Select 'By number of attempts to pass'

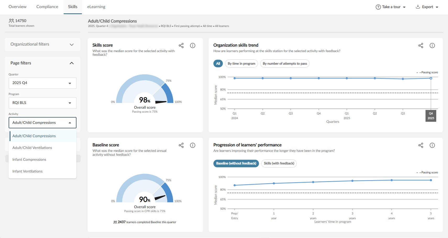click(x=285, y=64)
